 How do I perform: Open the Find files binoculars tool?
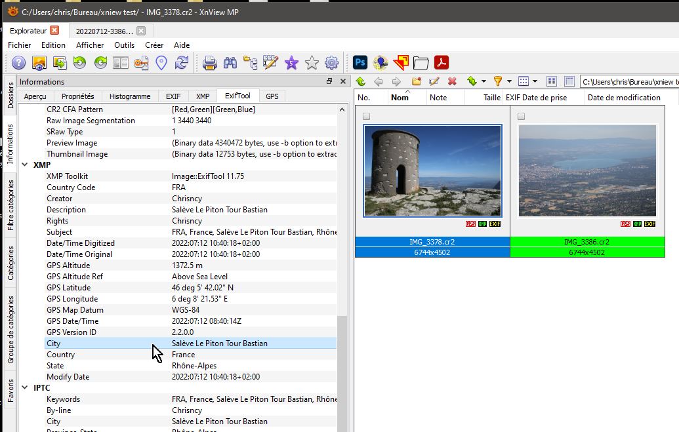pos(230,63)
